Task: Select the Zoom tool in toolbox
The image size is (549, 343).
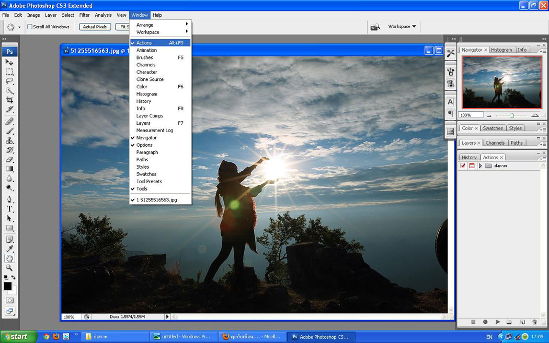Action: [x=9, y=268]
